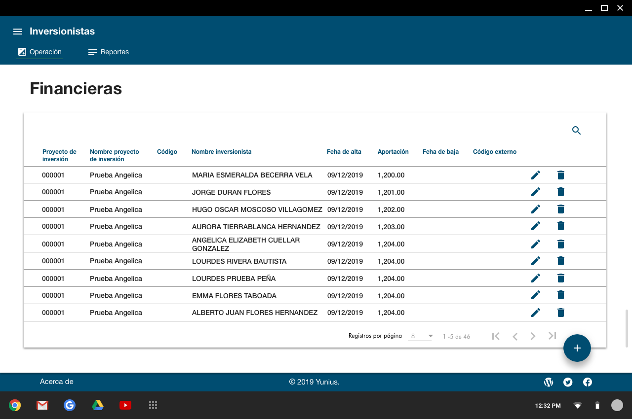Switch to the Reportes tab
Viewport: 632px width, 419px height.
pyautogui.click(x=109, y=52)
